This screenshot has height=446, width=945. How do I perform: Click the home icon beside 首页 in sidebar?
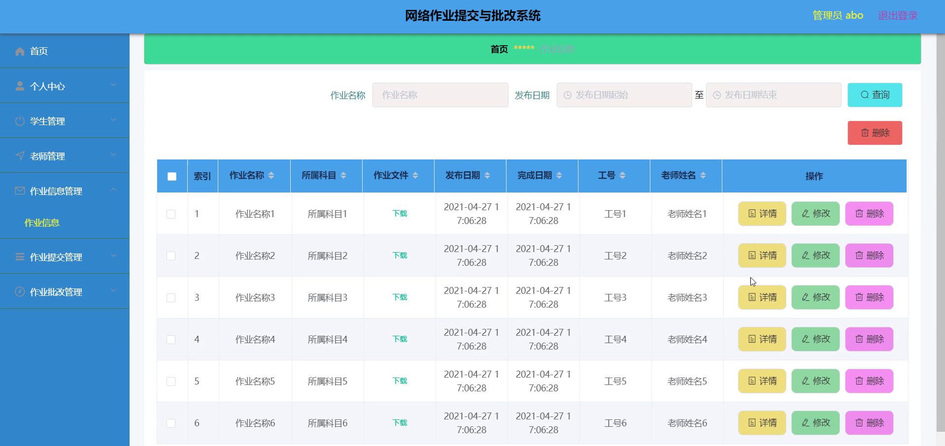tap(20, 51)
